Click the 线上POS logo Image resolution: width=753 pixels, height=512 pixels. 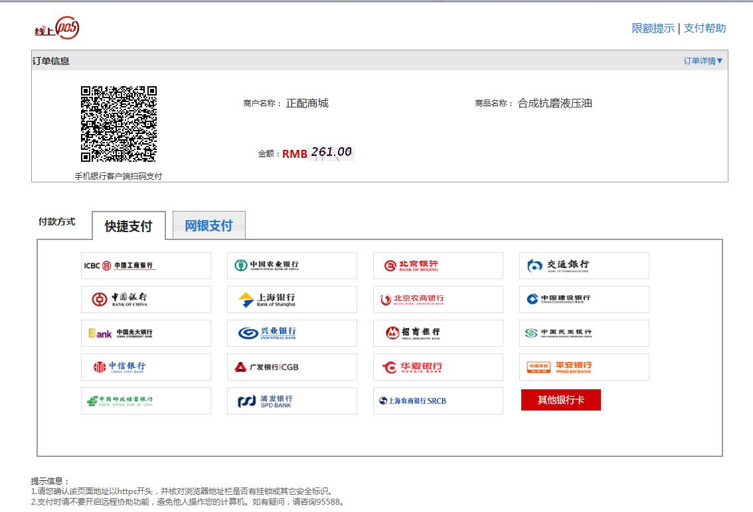coord(57,28)
